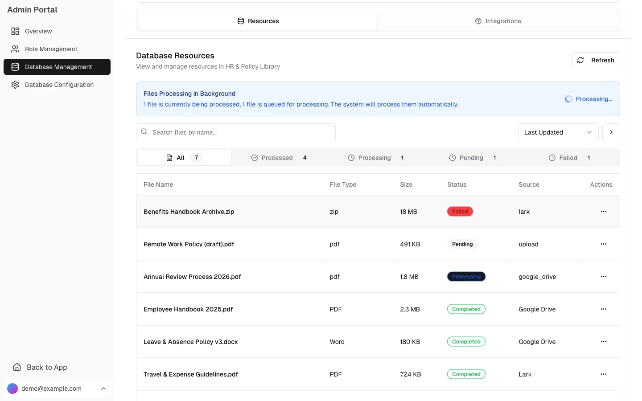This screenshot has width=642, height=401.
Task: Select Travel & Expense Guidelines.pdf file name
Action: coord(191,374)
